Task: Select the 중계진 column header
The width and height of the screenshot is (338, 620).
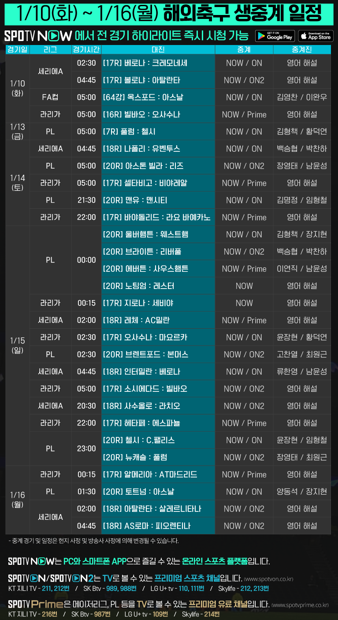Action: click(302, 49)
